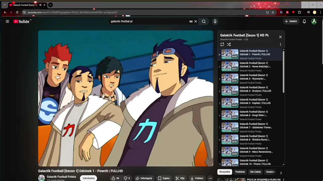Play Odcinek 3 - Wyzwanie from playlist
This screenshot has height=181, width=323.
(250, 79)
